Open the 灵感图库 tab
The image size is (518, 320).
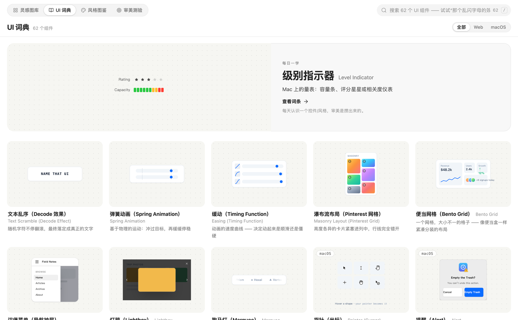point(26,10)
